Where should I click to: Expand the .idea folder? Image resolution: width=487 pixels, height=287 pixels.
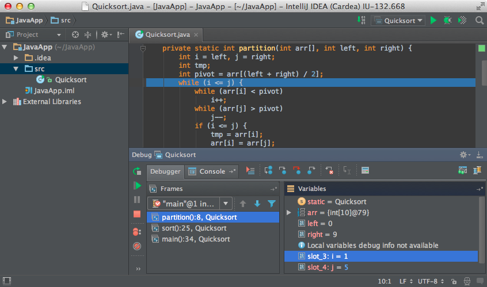[16, 58]
